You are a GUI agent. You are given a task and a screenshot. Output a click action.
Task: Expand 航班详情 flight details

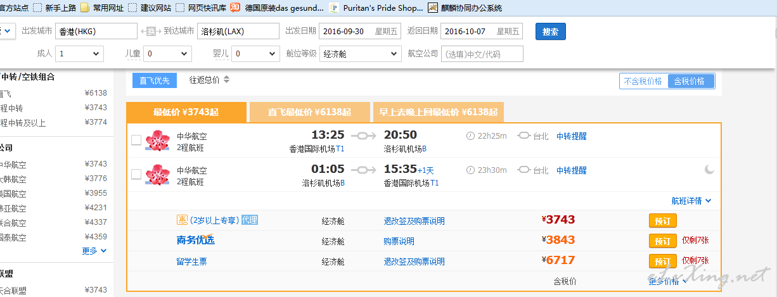coord(691,201)
